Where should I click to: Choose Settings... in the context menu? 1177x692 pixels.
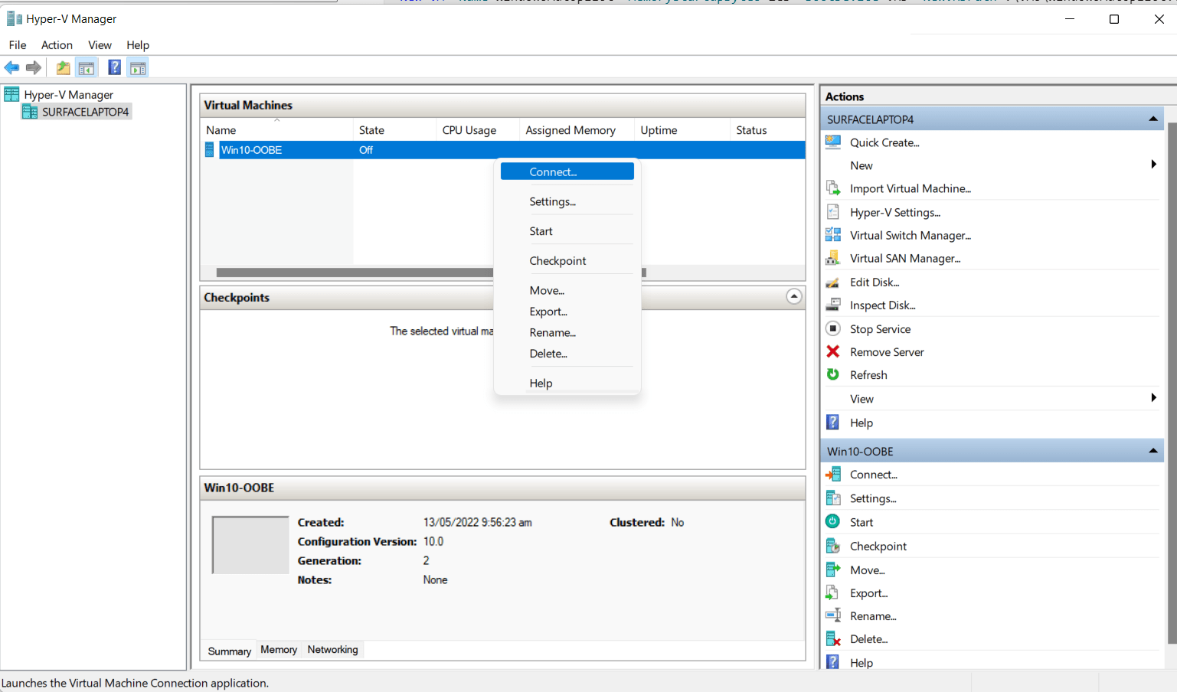tap(567, 201)
